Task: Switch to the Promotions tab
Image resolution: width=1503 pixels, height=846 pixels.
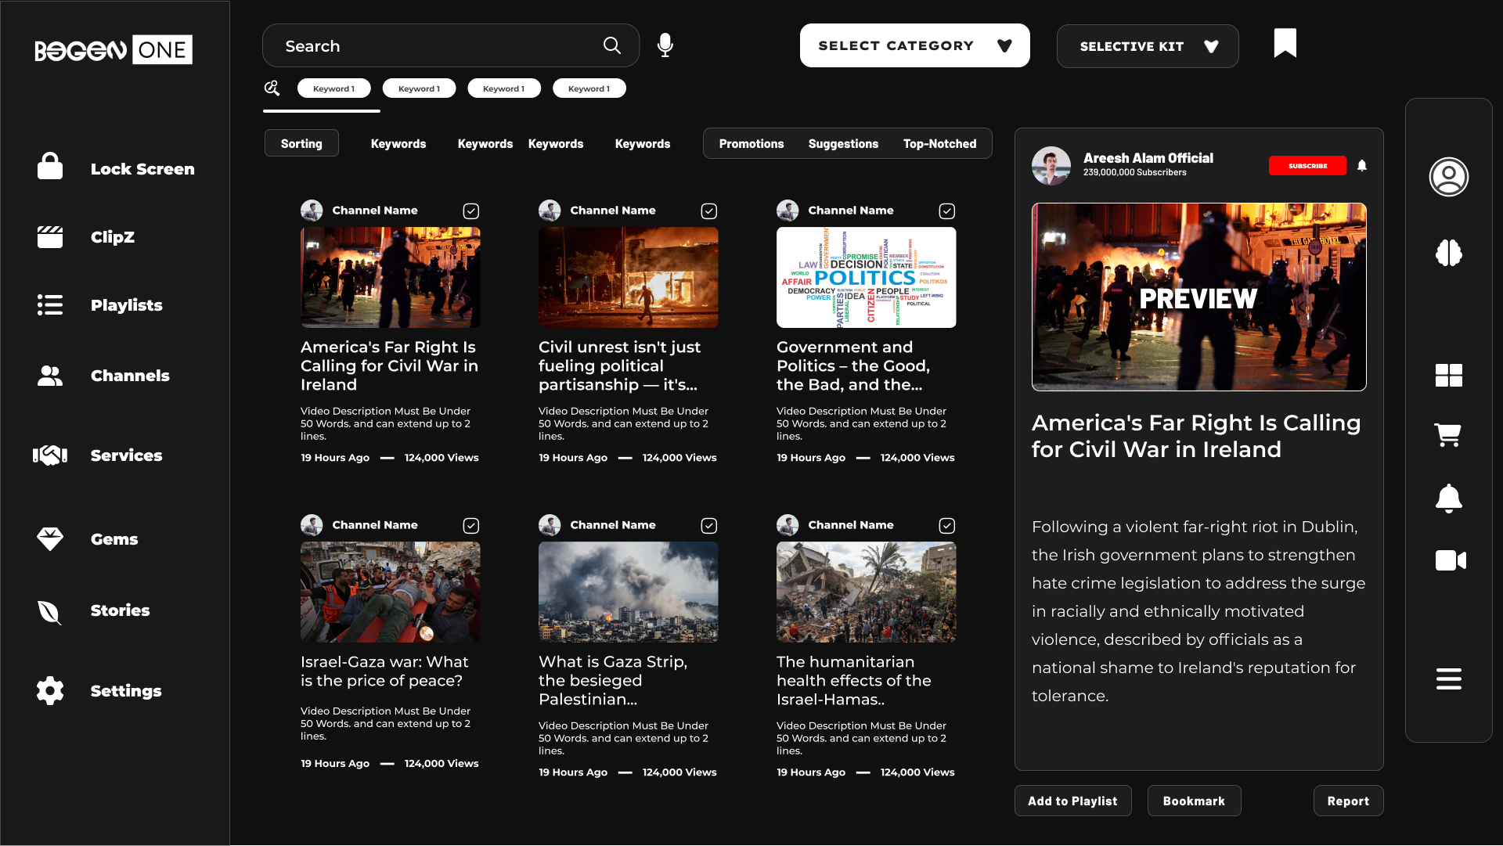Action: (x=751, y=144)
